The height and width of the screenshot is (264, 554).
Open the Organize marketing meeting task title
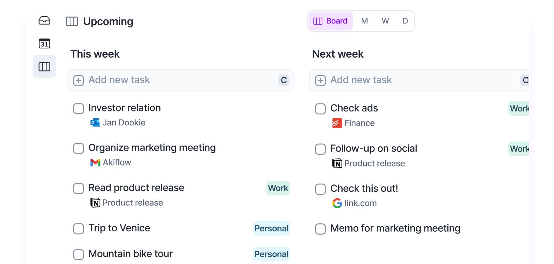[x=152, y=148]
